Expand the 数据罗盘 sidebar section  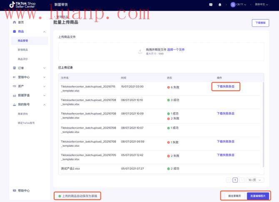(x=44, y=96)
